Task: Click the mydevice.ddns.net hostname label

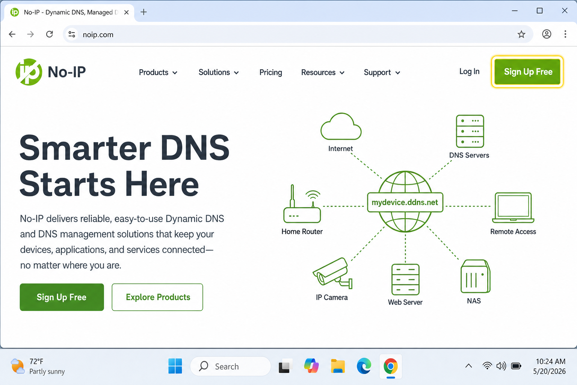Action: click(405, 202)
